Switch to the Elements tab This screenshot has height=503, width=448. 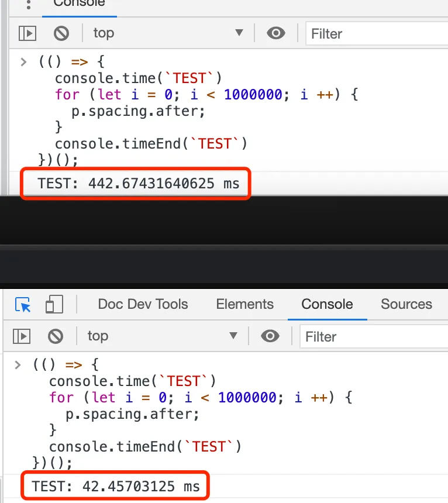244,304
